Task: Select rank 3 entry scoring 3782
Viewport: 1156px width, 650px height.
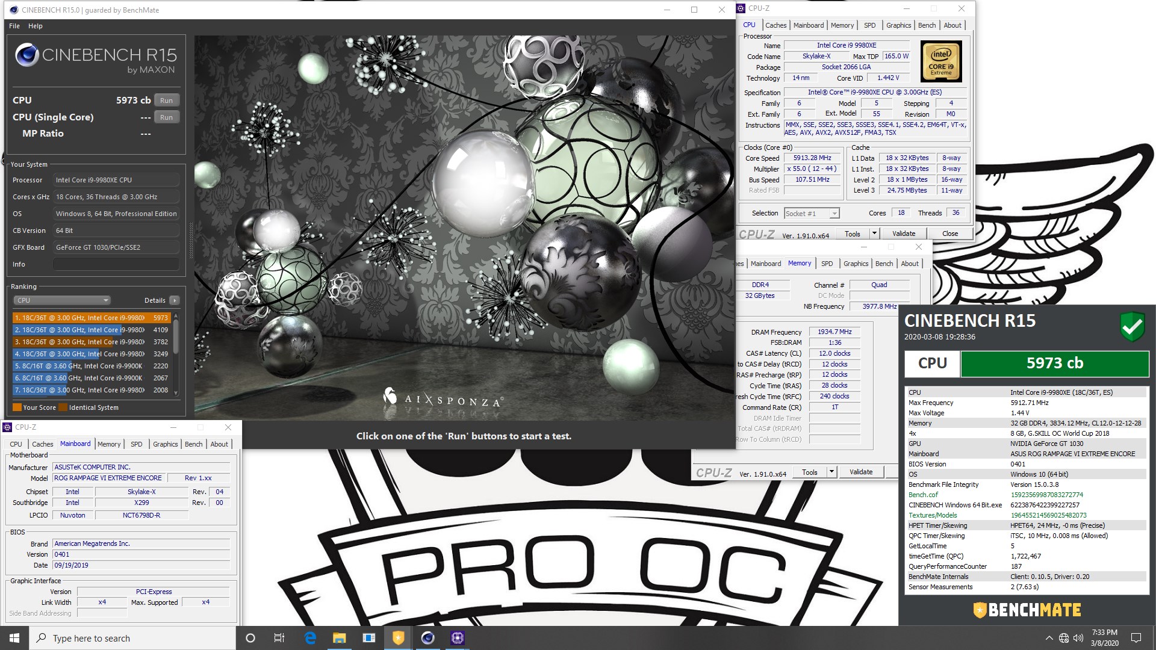Action: 92,342
